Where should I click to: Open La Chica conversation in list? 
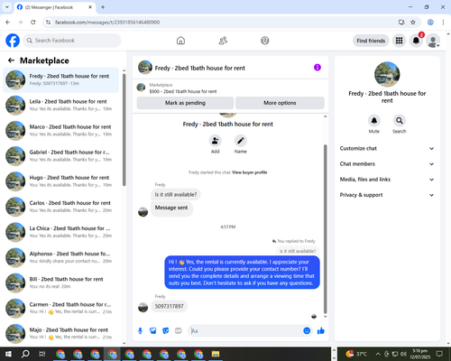[x=60, y=232]
